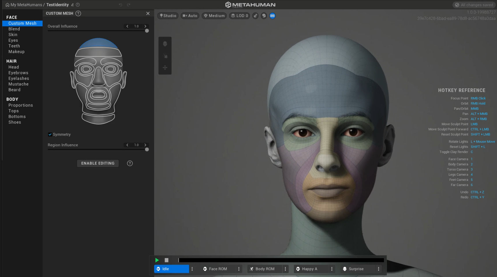The width and height of the screenshot is (497, 277).
Task: Open help icon beside Custom Mesh title
Action: coord(78,14)
